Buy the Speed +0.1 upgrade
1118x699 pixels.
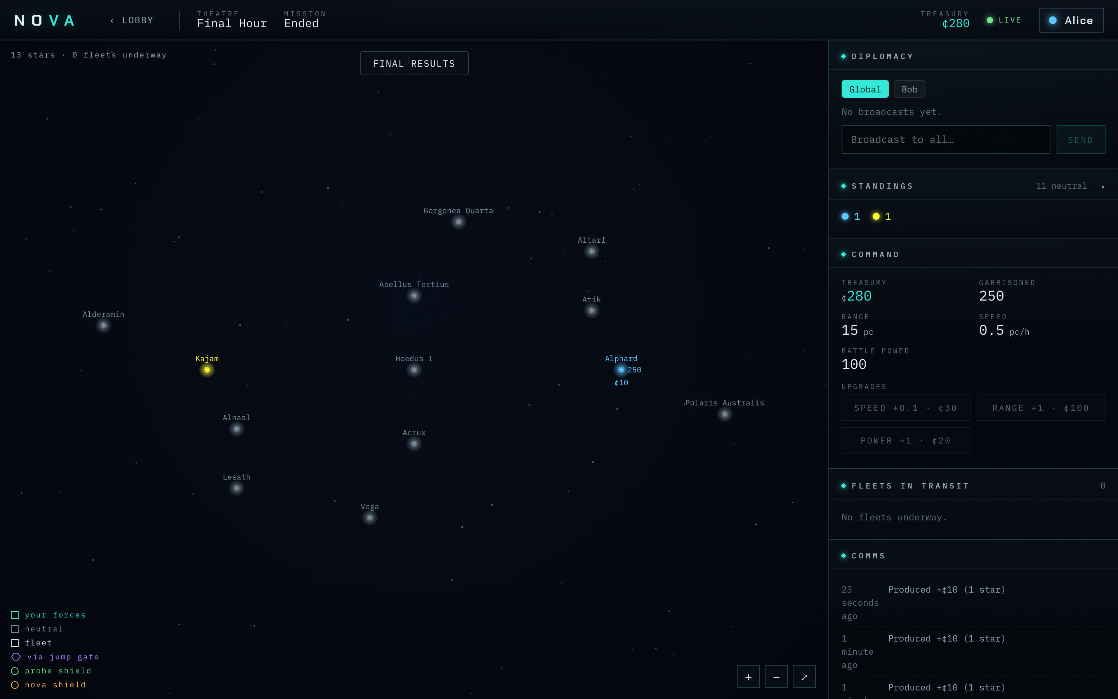[906, 408]
